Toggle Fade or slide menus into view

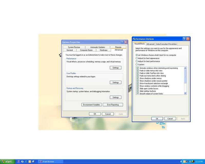tap(138, 70)
